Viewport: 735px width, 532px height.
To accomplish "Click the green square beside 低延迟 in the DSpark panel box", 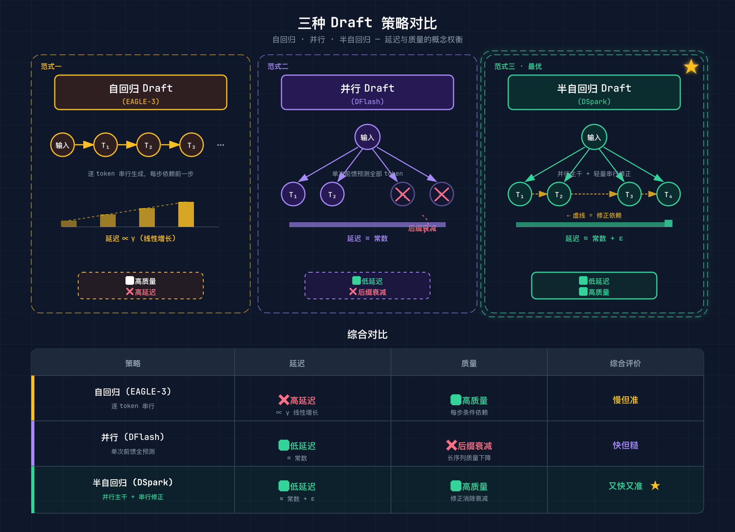I will pos(583,280).
